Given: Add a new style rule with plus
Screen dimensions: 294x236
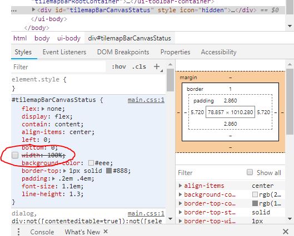Looking at the screenshot, I should (x=157, y=66).
